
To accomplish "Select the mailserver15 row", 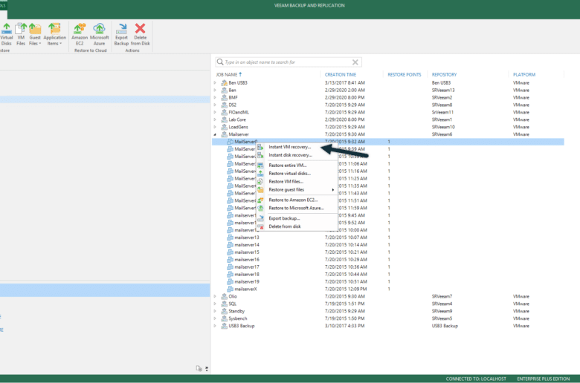I will pyautogui.click(x=387, y=252).
